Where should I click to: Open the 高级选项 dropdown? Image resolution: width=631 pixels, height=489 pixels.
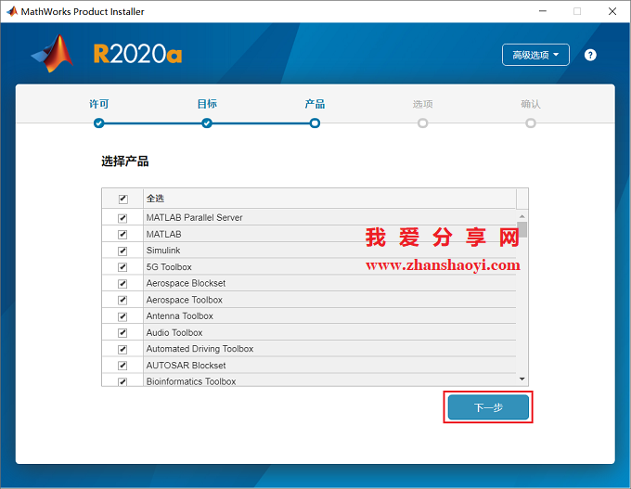535,55
